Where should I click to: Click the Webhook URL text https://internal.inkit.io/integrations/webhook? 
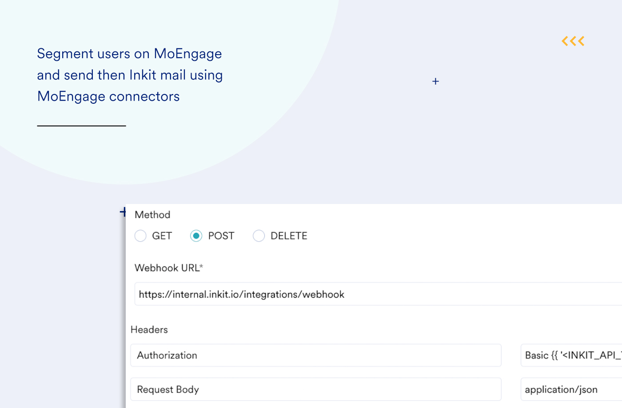pos(242,294)
